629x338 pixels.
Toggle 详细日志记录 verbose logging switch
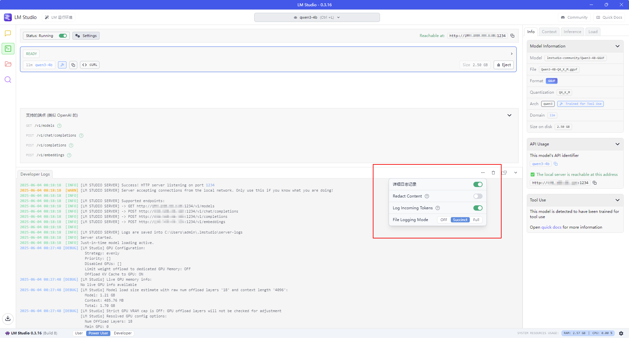[478, 184]
